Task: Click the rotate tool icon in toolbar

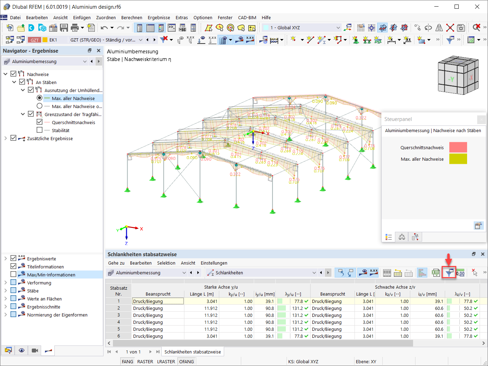Action: point(428,28)
